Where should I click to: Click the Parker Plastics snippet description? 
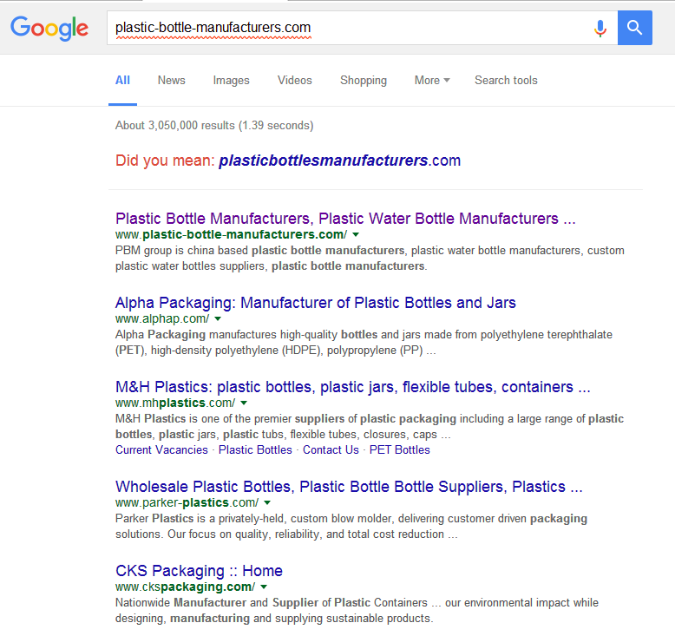(x=351, y=526)
